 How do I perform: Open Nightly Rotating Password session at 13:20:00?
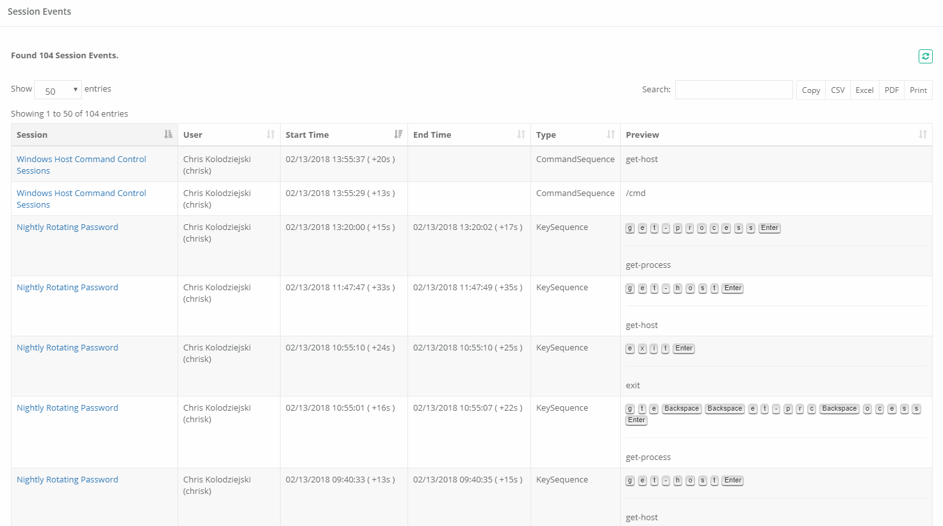67,227
